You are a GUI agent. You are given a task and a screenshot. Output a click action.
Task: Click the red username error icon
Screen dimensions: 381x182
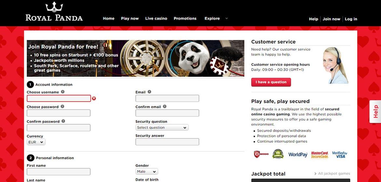(x=94, y=98)
